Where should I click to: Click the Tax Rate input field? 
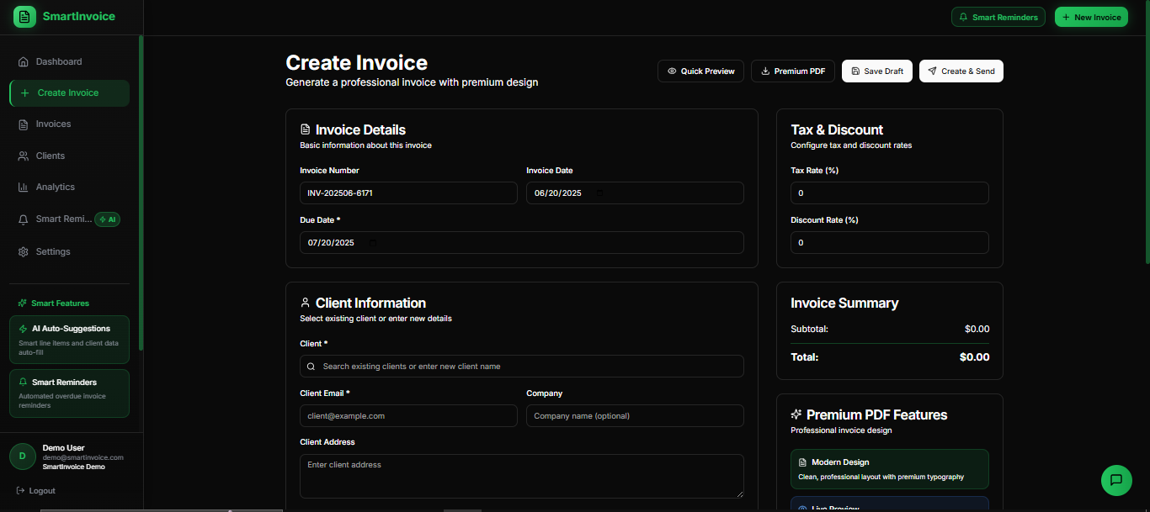pyautogui.click(x=890, y=193)
